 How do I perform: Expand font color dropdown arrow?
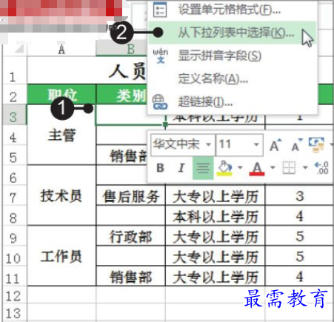tap(273, 168)
